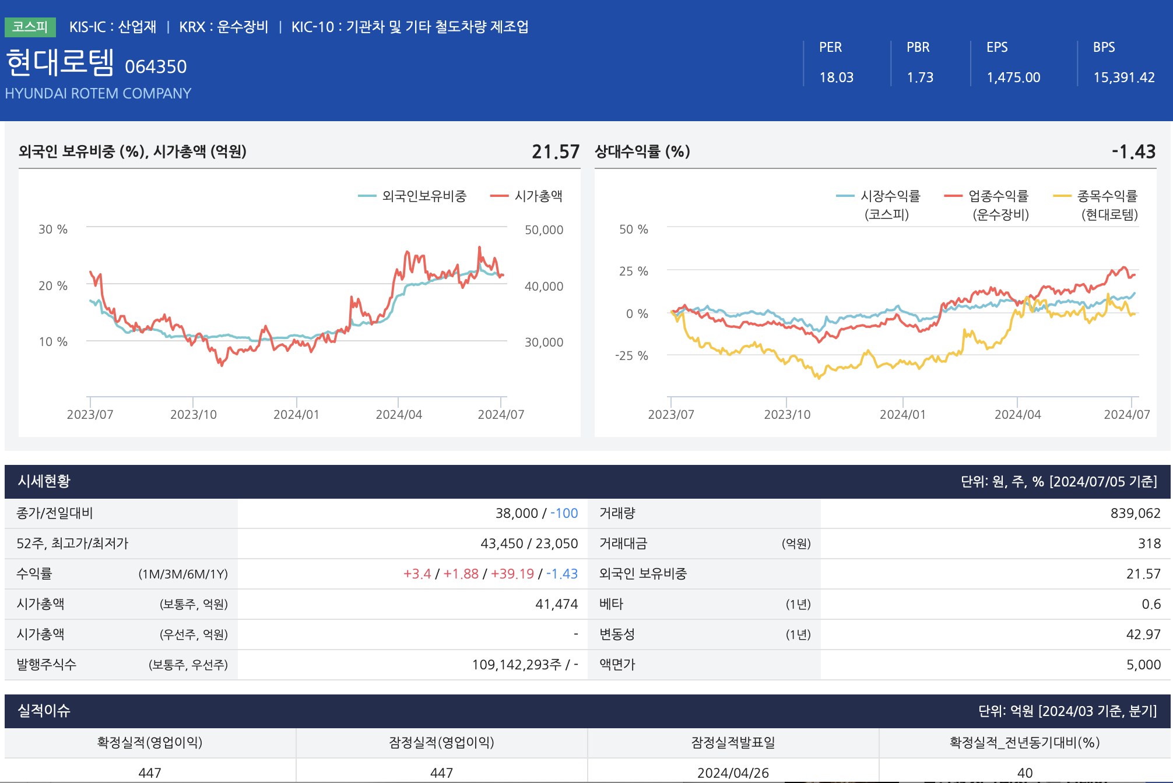Click the 시세현황 section header
The width and height of the screenshot is (1173, 783).
pyautogui.click(x=44, y=481)
